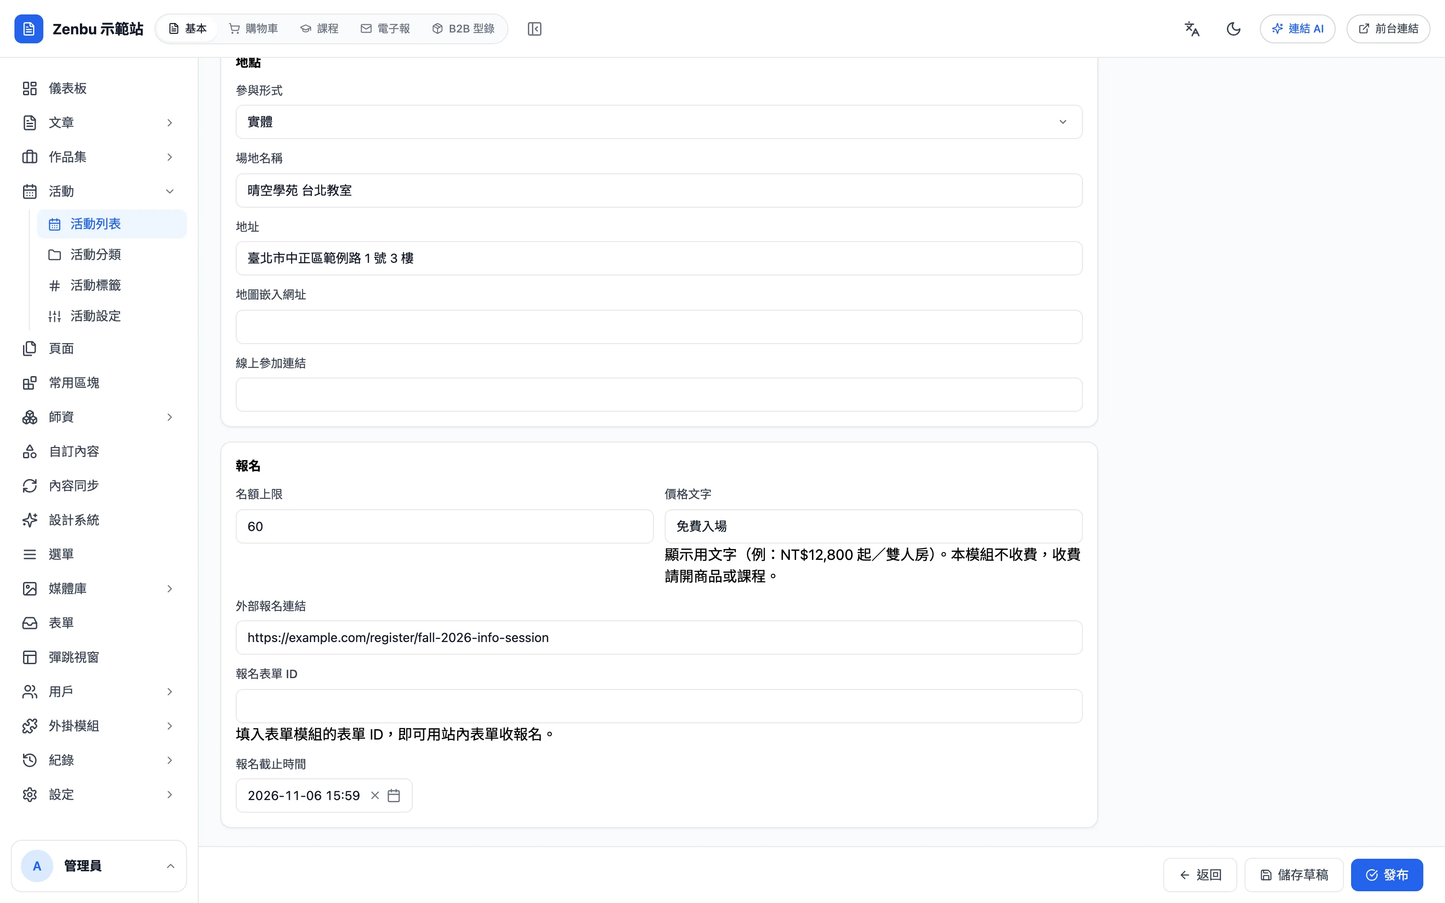The height and width of the screenshot is (903, 1445).
Task: Expand the 媒體庫 chevron
Action: pyautogui.click(x=170, y=589)
